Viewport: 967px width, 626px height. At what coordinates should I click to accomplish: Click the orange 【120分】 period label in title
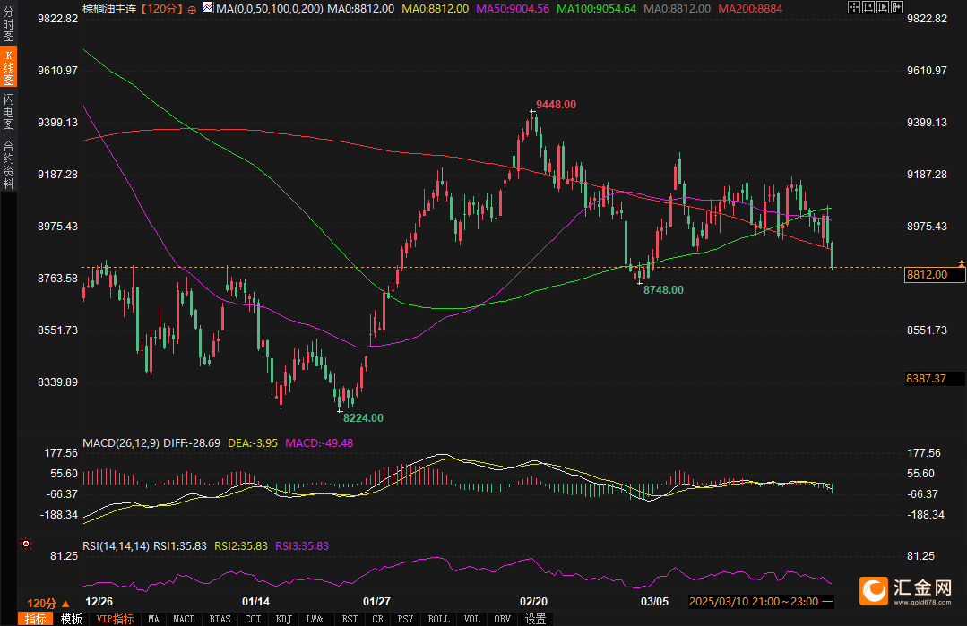point(161,9)
